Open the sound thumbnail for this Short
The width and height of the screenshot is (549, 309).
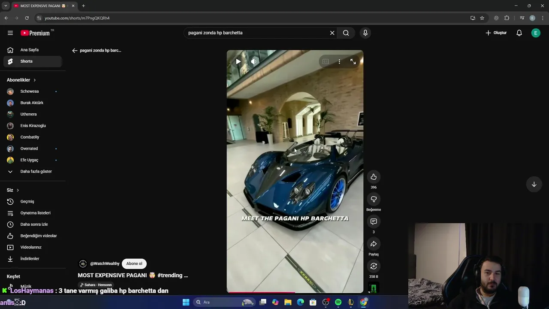pyautogui.click(x=374, y=288)
